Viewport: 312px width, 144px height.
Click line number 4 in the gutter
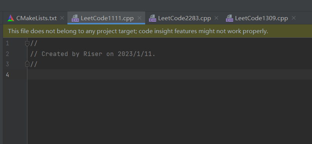[x=7, y=75]
